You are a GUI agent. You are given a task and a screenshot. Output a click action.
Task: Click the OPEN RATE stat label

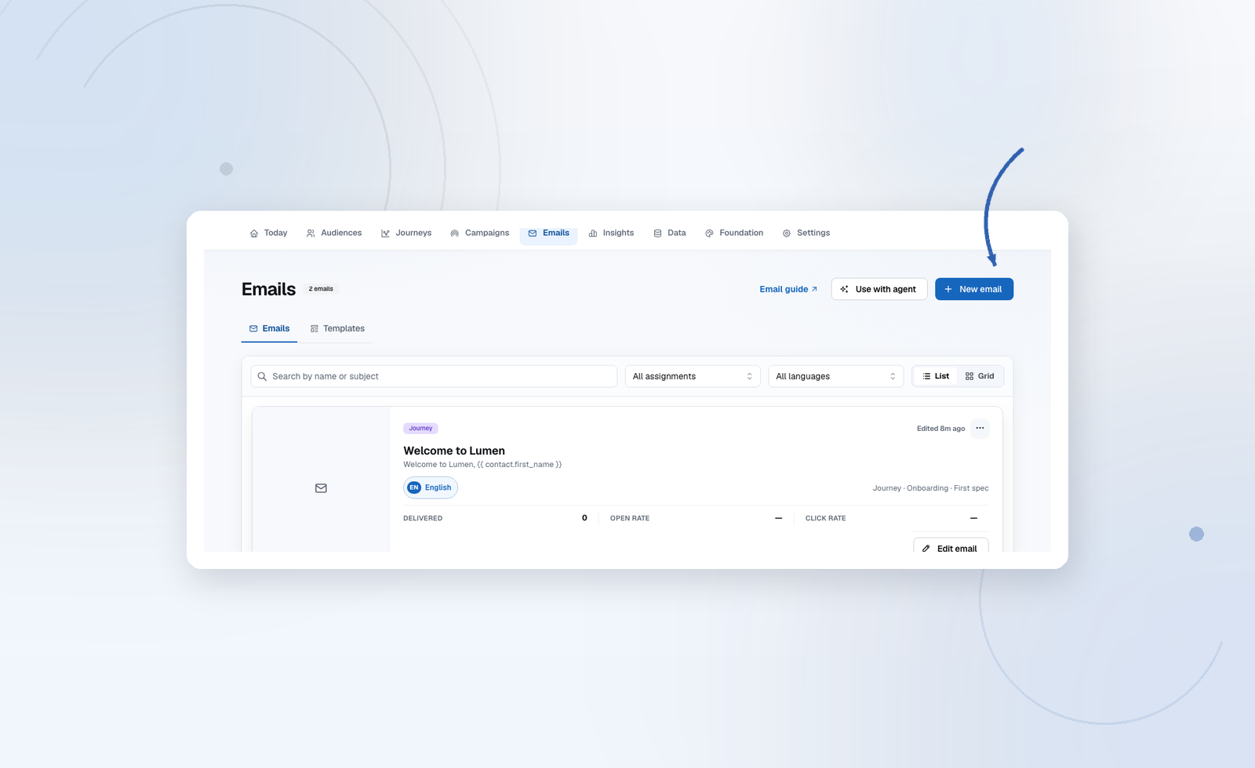coord(630,518)
